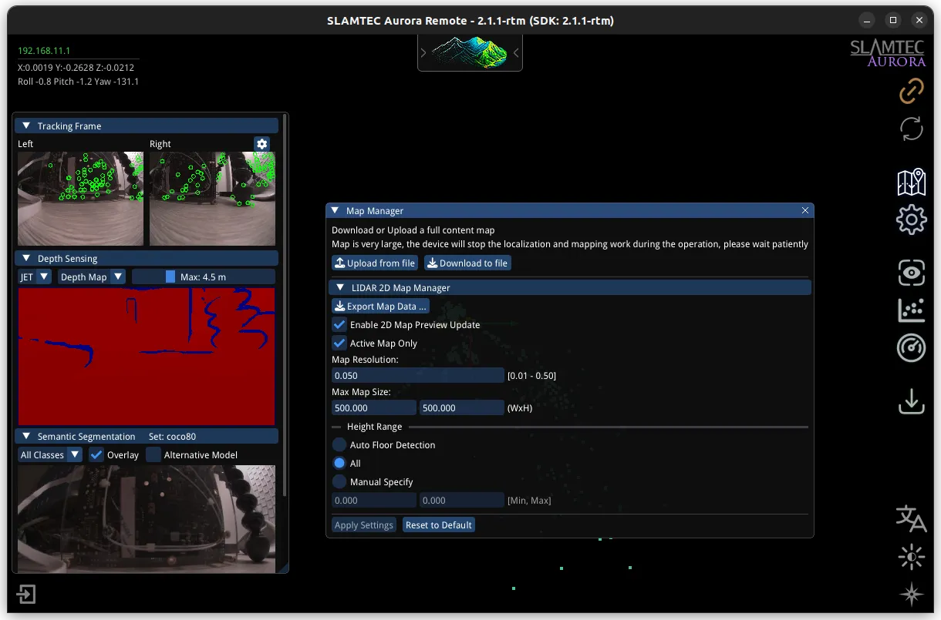Open the language translation icon
Image resolution: width=941 pixels, height=620 pixels.
pyautogui.click(x=912, y=519)
